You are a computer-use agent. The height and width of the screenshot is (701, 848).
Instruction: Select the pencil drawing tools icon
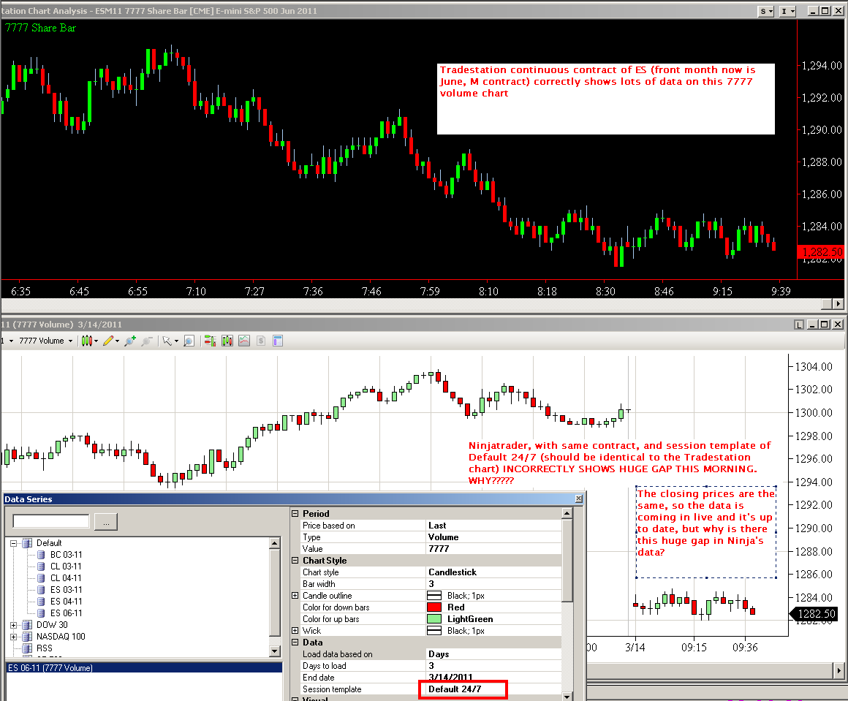click(108, 341)
